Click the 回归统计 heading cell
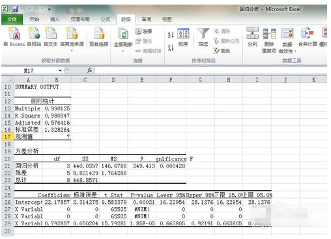Viewport: 331px width, 239px height. 42,101
